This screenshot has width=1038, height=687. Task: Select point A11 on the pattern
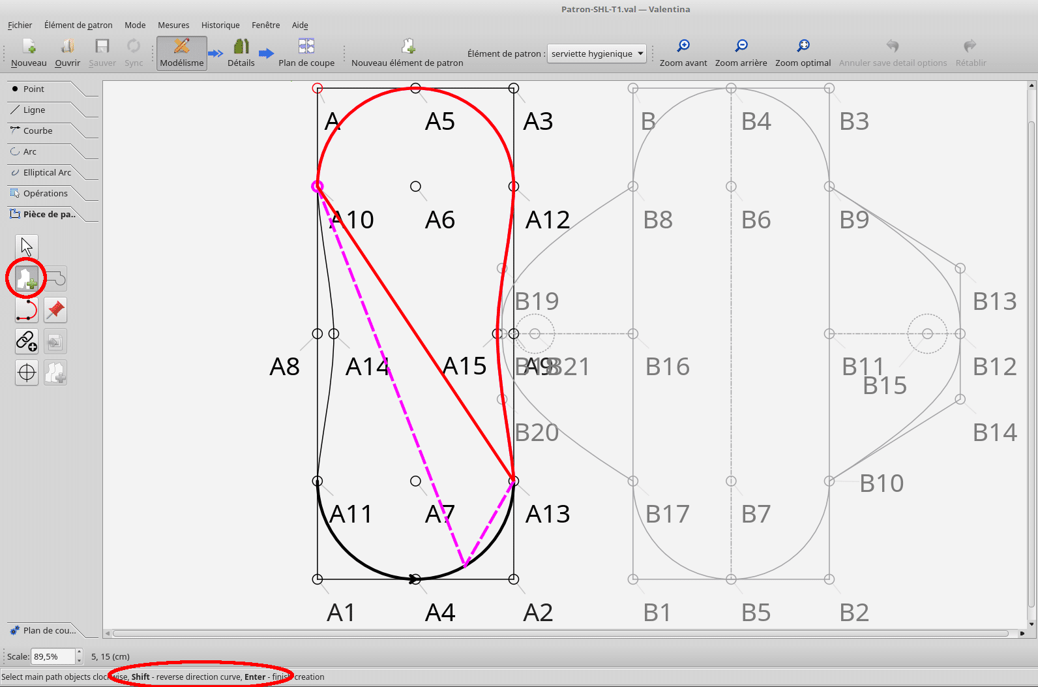point(318,481)
